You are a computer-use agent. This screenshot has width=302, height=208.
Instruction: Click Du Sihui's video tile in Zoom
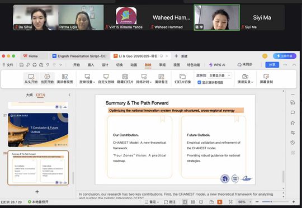tap(36, 17)
